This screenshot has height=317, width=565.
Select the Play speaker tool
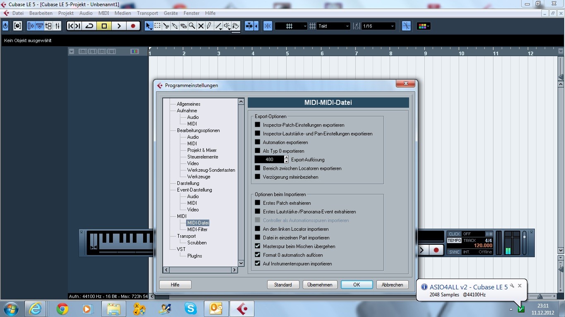[x=227, y=26]
